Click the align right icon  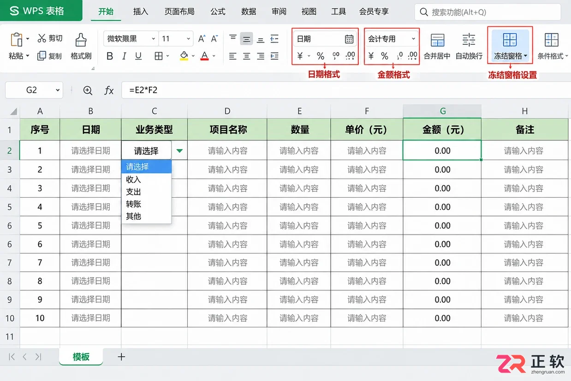(x=261, y=56)
